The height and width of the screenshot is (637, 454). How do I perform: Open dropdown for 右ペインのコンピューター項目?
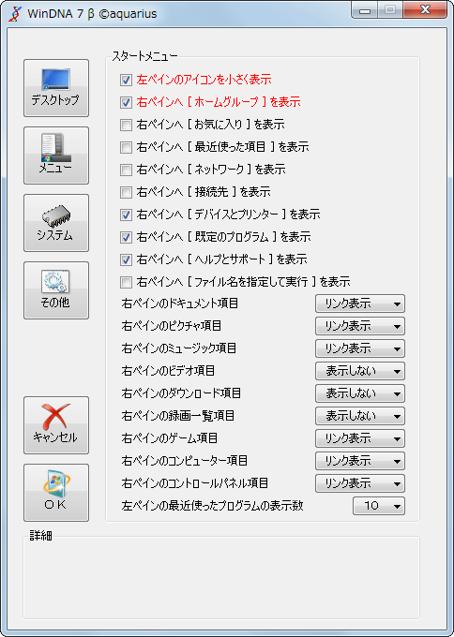click(x=360, y=461)
